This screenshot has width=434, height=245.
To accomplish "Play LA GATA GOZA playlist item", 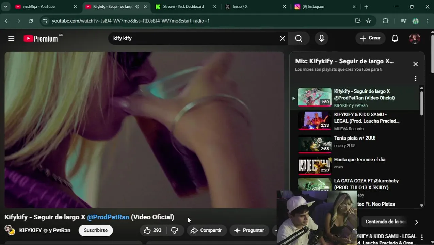I will tap(355, 187).
